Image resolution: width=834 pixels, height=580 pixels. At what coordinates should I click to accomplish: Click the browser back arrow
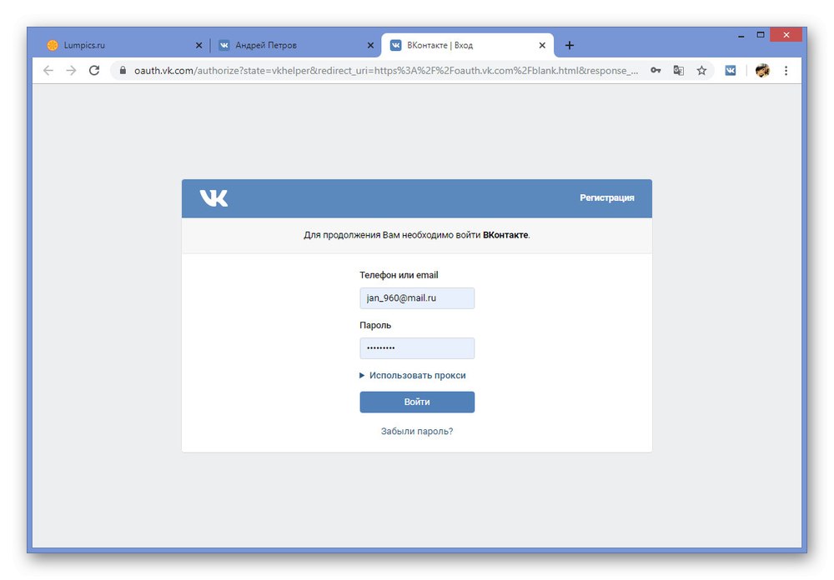(x=48, y=70)
